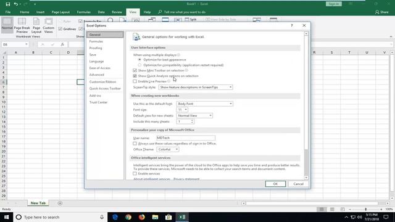The image size is (395, 222).
Task: Open Microsoft Edge from taskbar
Action: [115, 217]
